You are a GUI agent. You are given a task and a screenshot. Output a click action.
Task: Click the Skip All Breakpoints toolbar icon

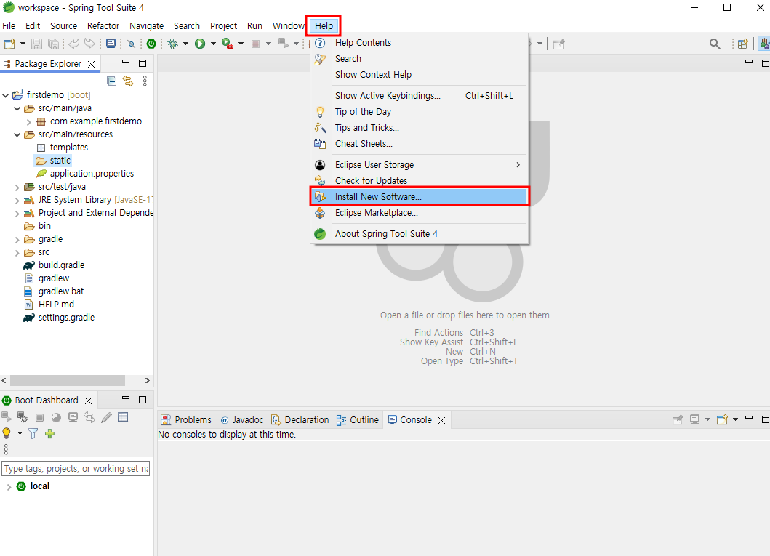click(x=131, y=44)
